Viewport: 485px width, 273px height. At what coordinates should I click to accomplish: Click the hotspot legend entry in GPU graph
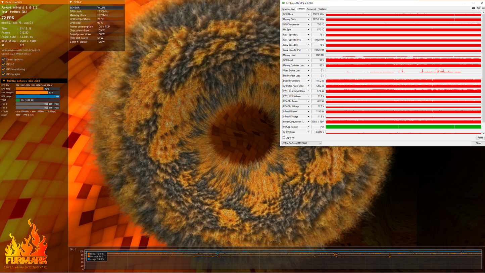tap(97, 257)
